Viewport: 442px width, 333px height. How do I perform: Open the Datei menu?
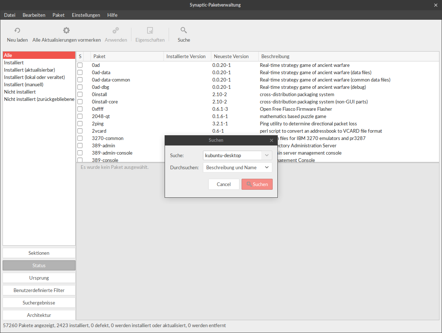pos(10,15)
